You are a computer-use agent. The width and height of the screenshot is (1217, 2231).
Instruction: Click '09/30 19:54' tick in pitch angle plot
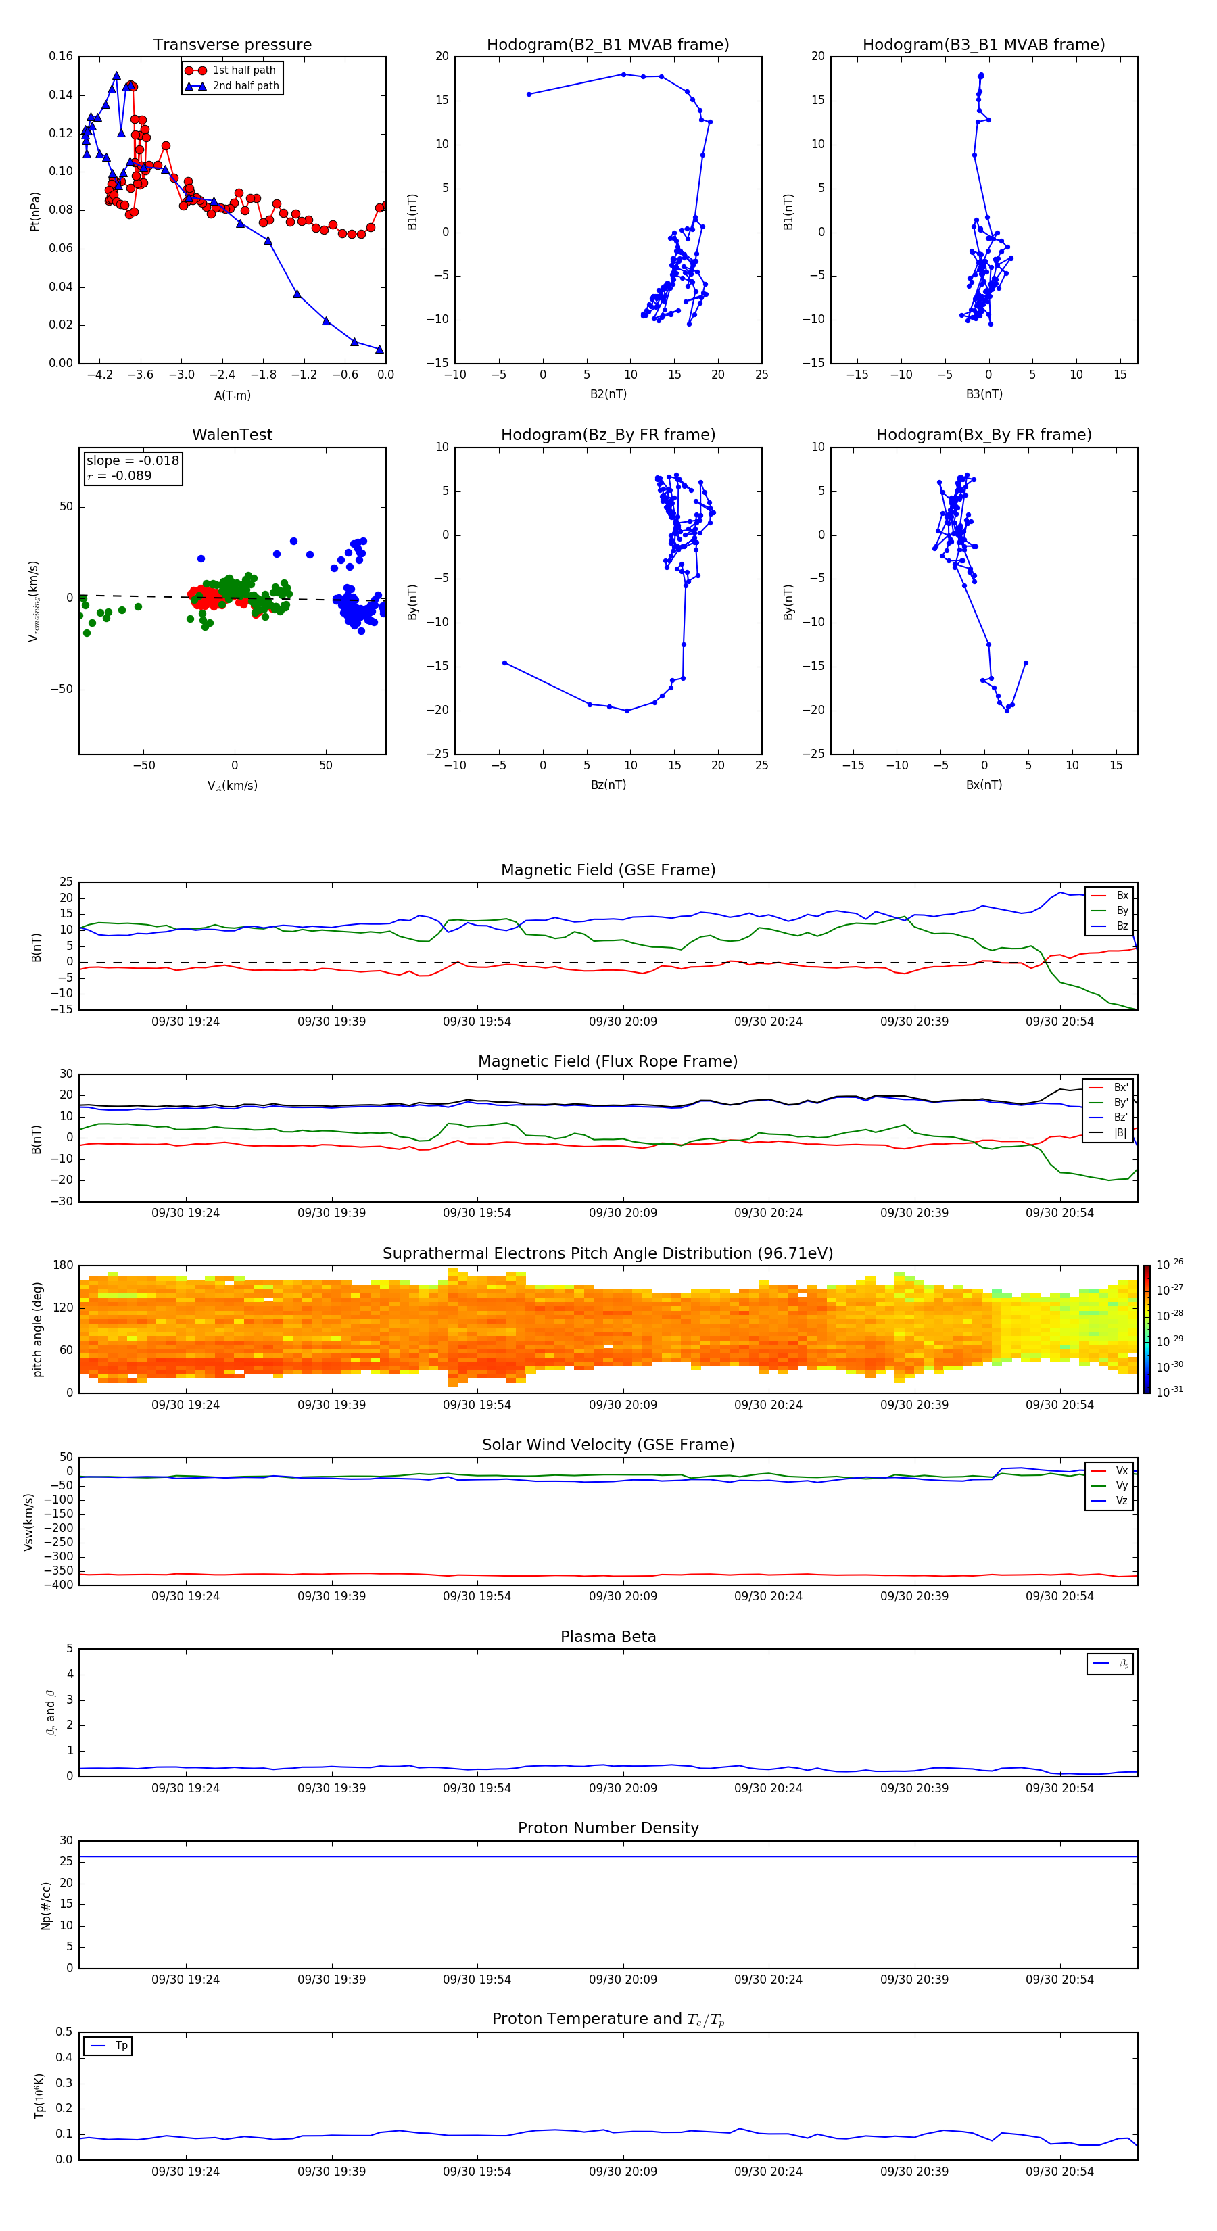(x=477, y=1405)
